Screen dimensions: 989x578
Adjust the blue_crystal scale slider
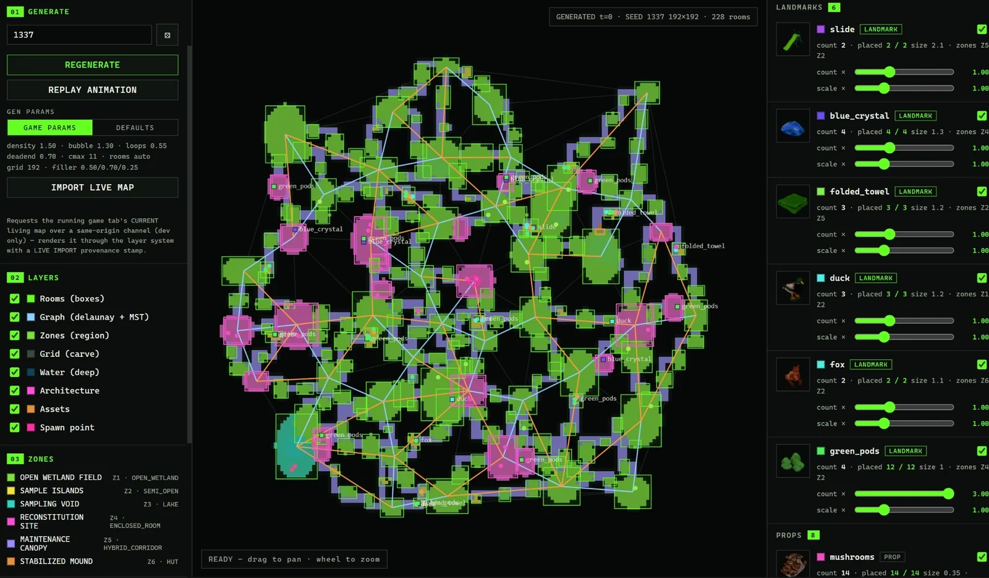point(904,164)
